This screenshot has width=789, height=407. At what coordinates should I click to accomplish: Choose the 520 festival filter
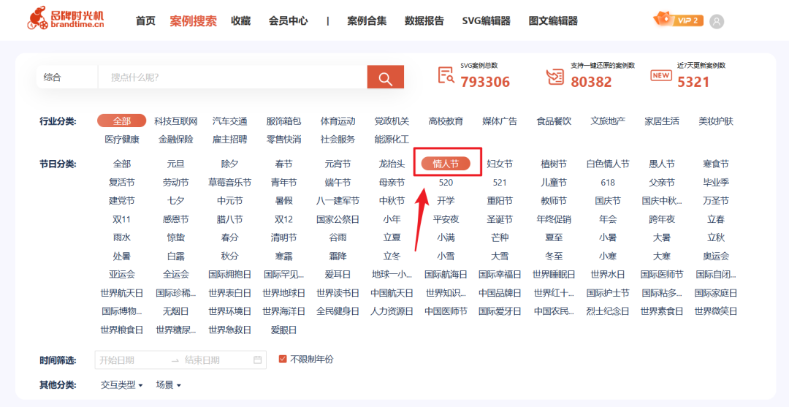click(446, 182)
